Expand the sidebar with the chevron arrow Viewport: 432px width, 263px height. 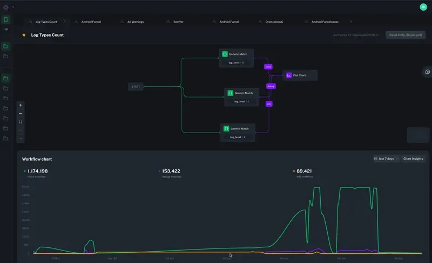(13, 7)
